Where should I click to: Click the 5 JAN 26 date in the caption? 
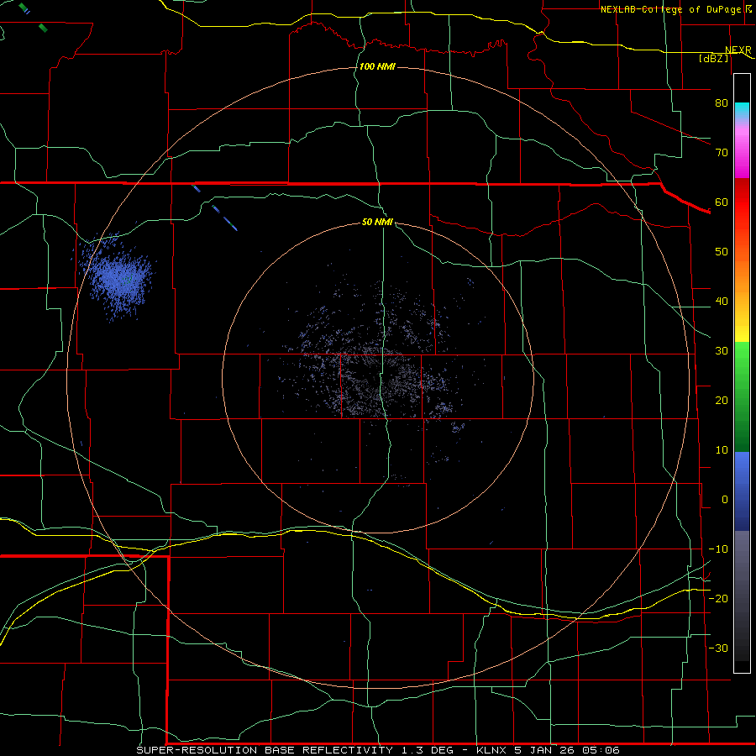(544, 750)
